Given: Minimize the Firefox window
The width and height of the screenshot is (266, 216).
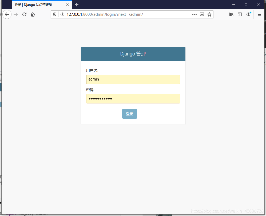Looking at the screenshot, I should pos(234,5).
